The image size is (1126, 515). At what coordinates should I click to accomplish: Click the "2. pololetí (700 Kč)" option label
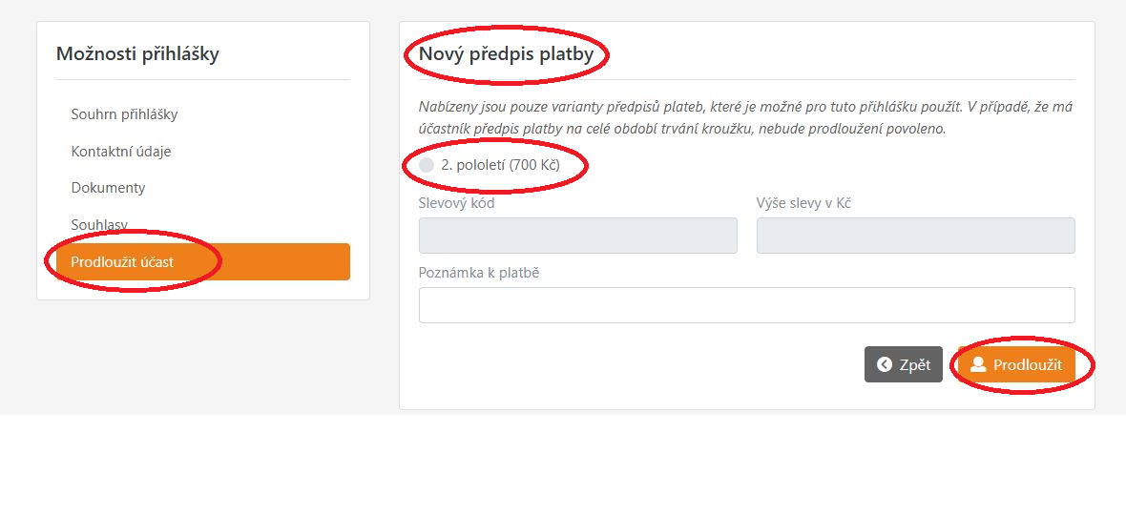pyautogui.click(x=500, y=165)
